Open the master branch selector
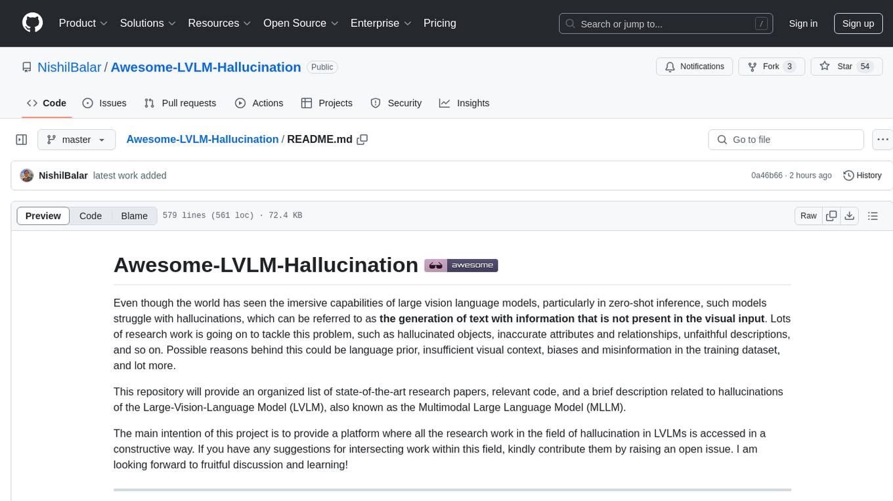Screen dimensions: 893x501 point(76,140)
